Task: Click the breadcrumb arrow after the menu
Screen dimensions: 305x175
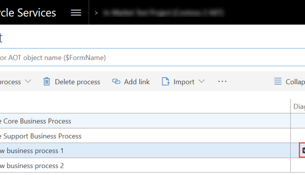Action: (96, 13)
